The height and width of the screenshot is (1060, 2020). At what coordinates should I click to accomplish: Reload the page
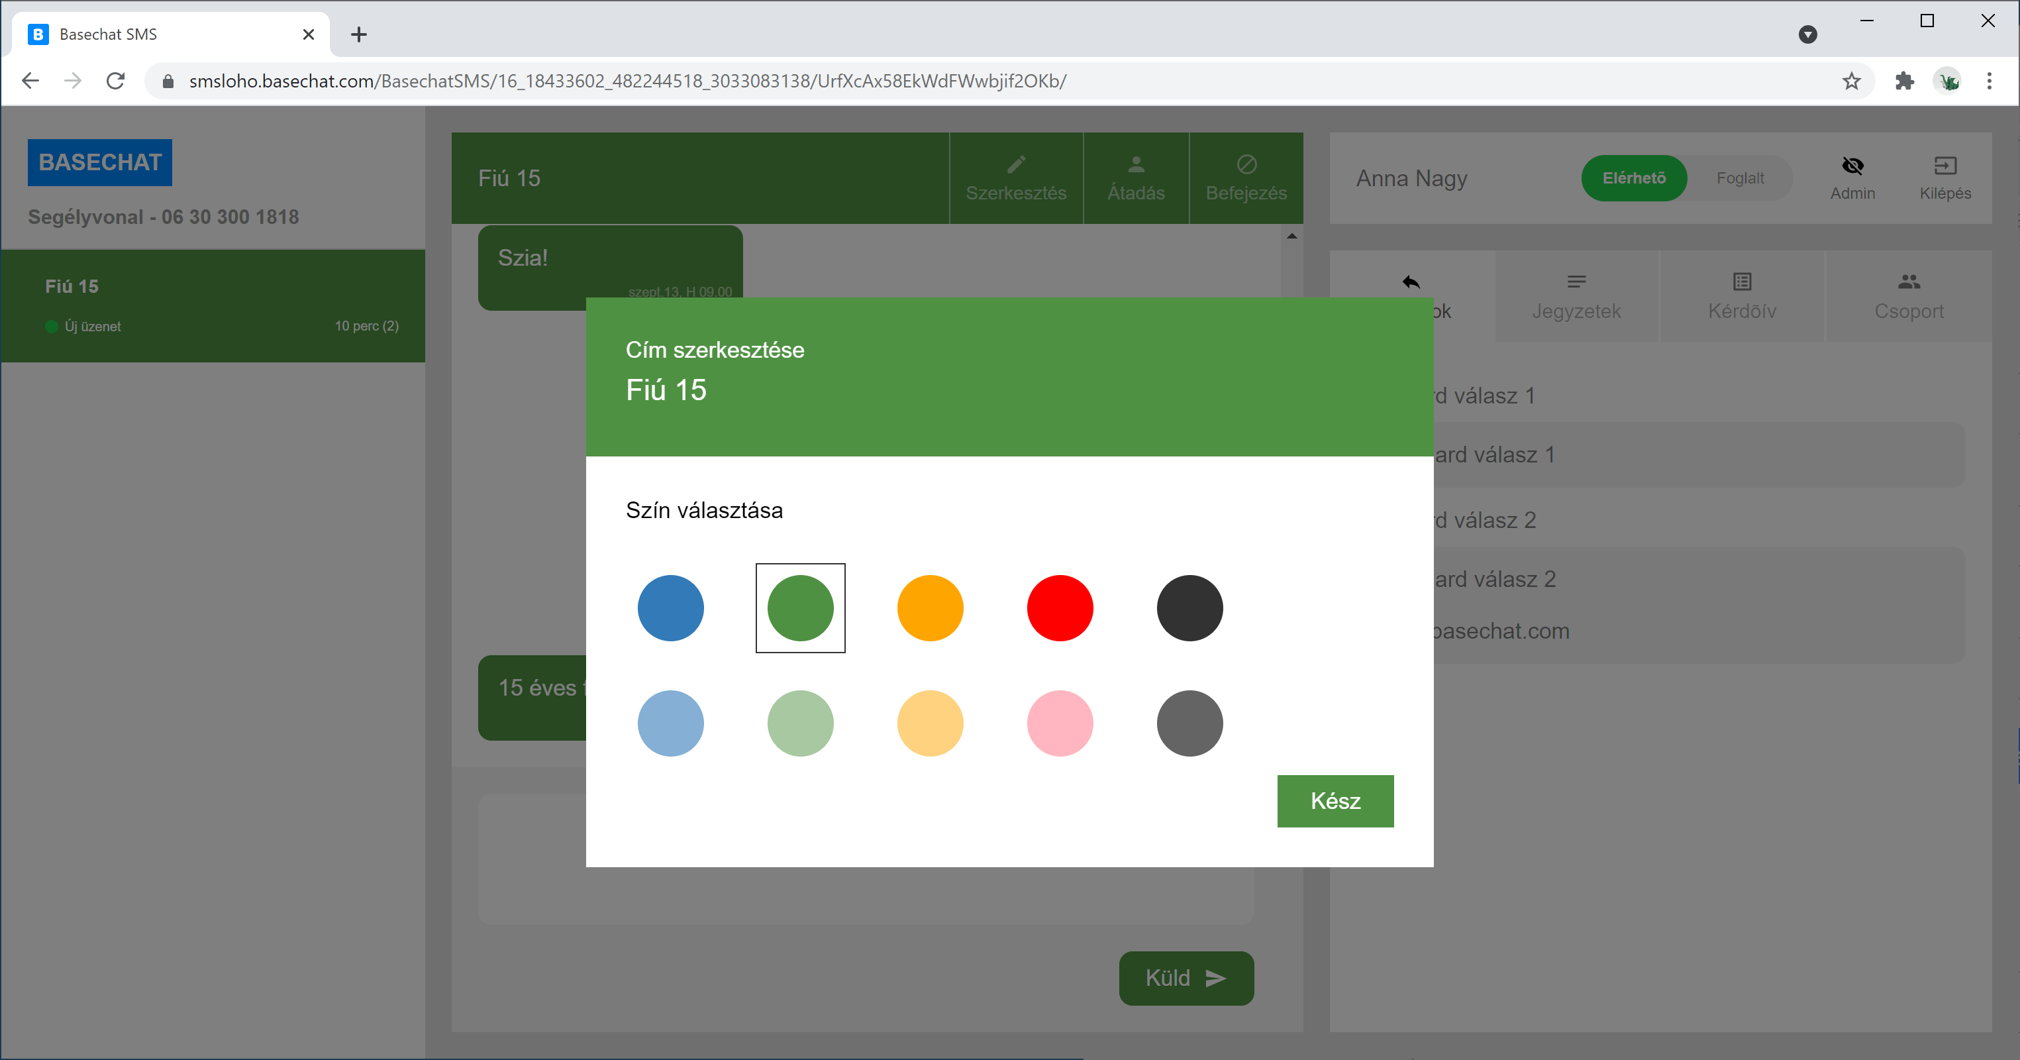pyautogui.click(x=115, y=81)
